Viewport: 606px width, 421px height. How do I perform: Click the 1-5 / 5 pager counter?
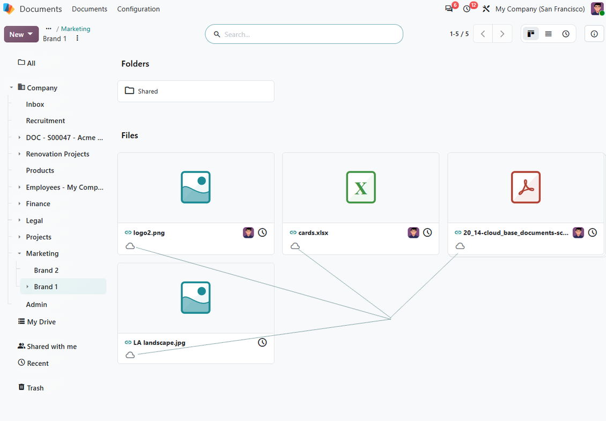pyautogui.click(x=459, y=34)
